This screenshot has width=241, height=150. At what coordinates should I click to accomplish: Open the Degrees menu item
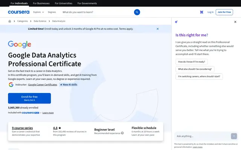[52, 12]
